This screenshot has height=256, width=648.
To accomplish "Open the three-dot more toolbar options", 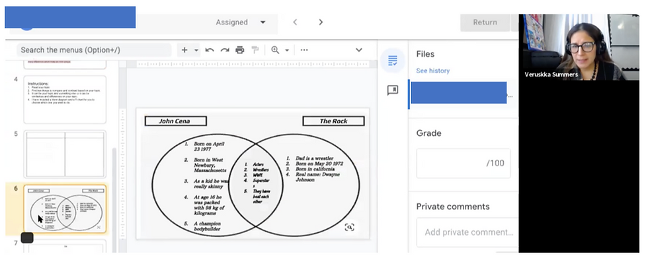I will tap(304, 50).
